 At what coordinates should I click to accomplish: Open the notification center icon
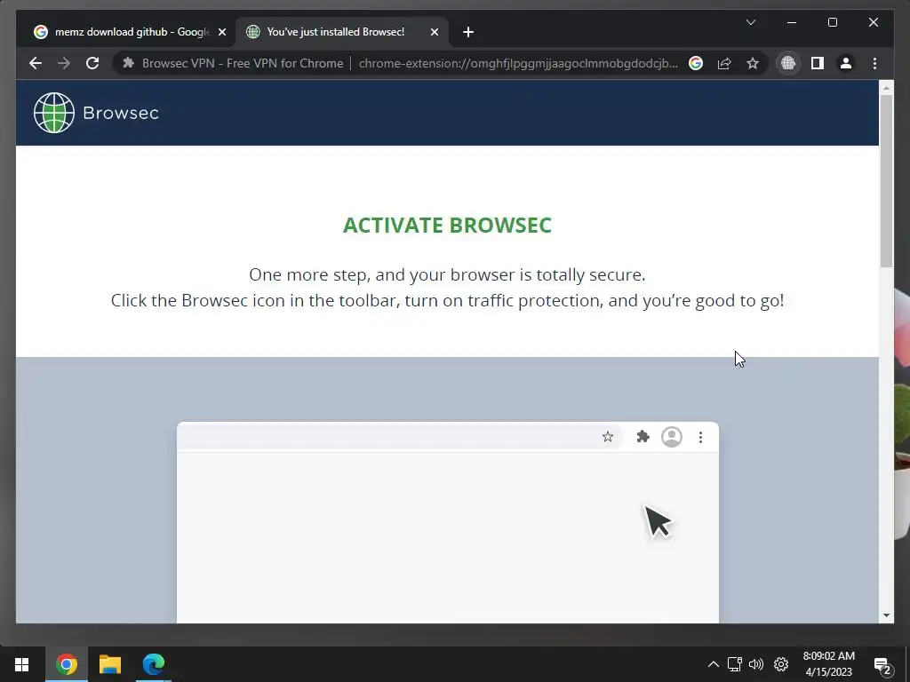[882, 665]
